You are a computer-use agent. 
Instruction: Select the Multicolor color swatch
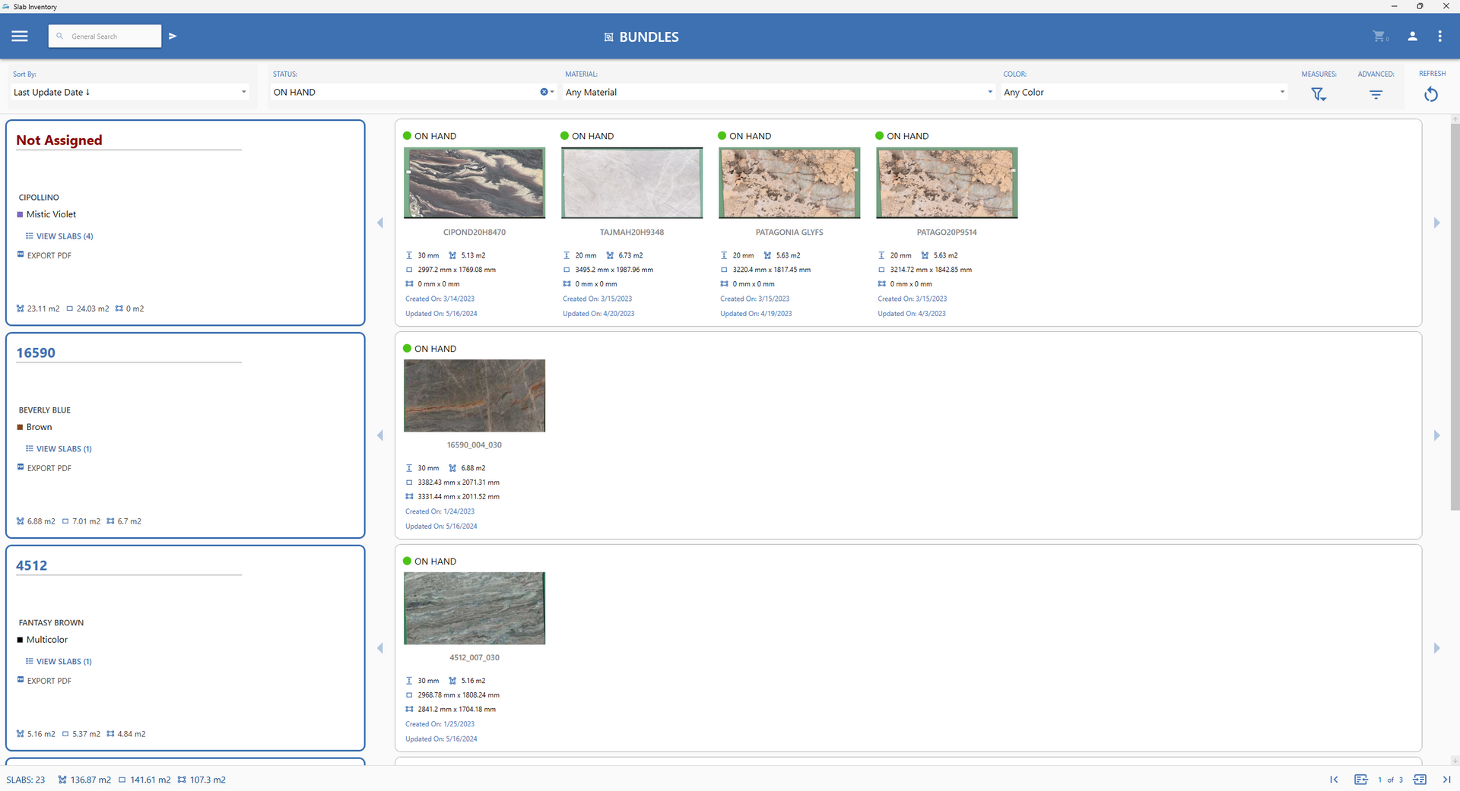[x=21, y=640]
